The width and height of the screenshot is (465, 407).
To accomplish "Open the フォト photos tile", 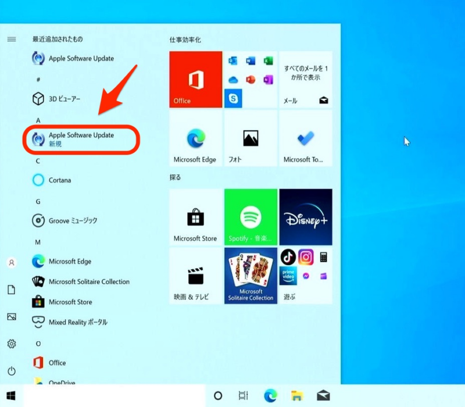I will tap(251, 138).
